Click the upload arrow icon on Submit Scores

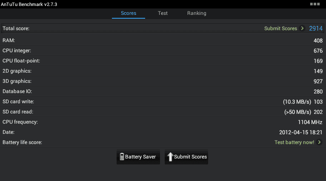[x=170, y=157]
